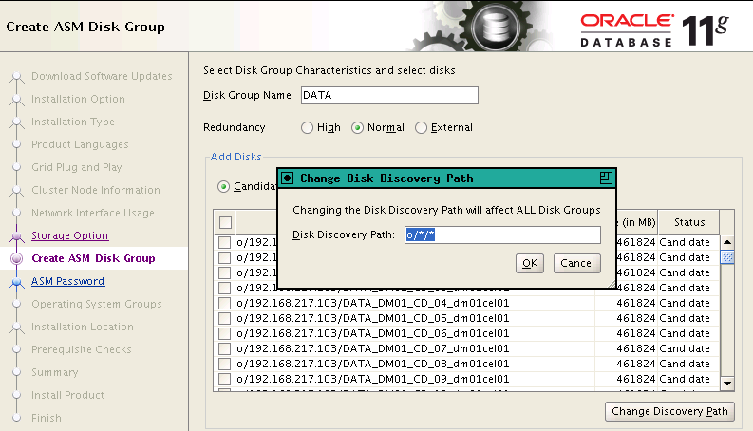Image resolution: width=753 pixels, height=431 pixels.
Task: Check the disk DATA_DM01_CD_06_dm01cel01
Action: (224, 333)
